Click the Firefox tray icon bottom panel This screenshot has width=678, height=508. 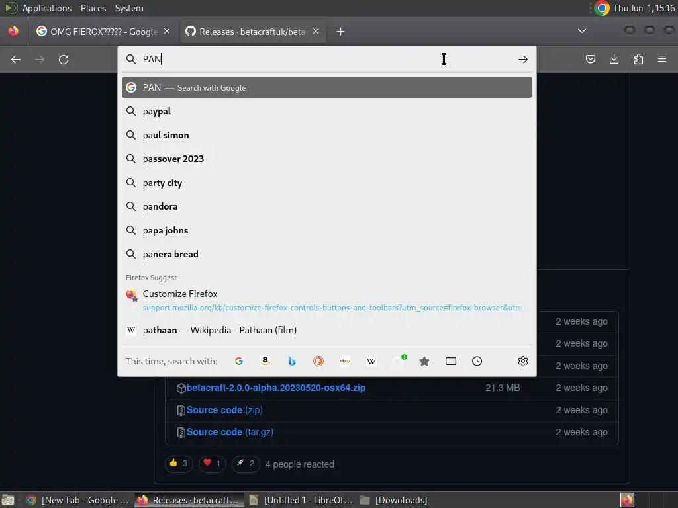(627, 500)
